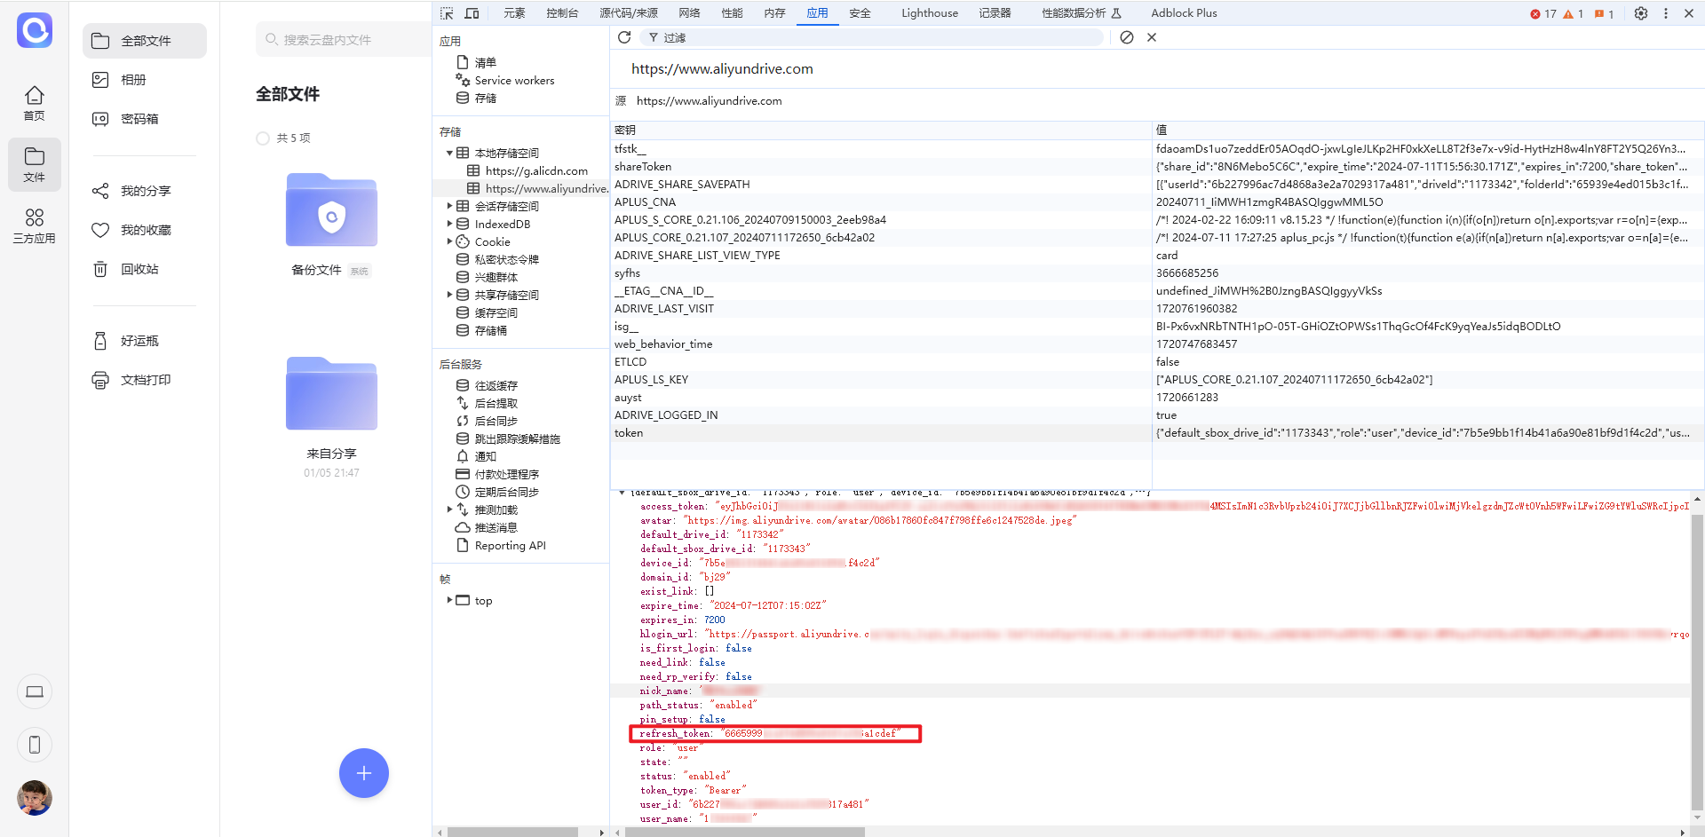Click the red errors count indicator
The width and height of the screenshot is (1705, 837).
(x=1543, y=13)
